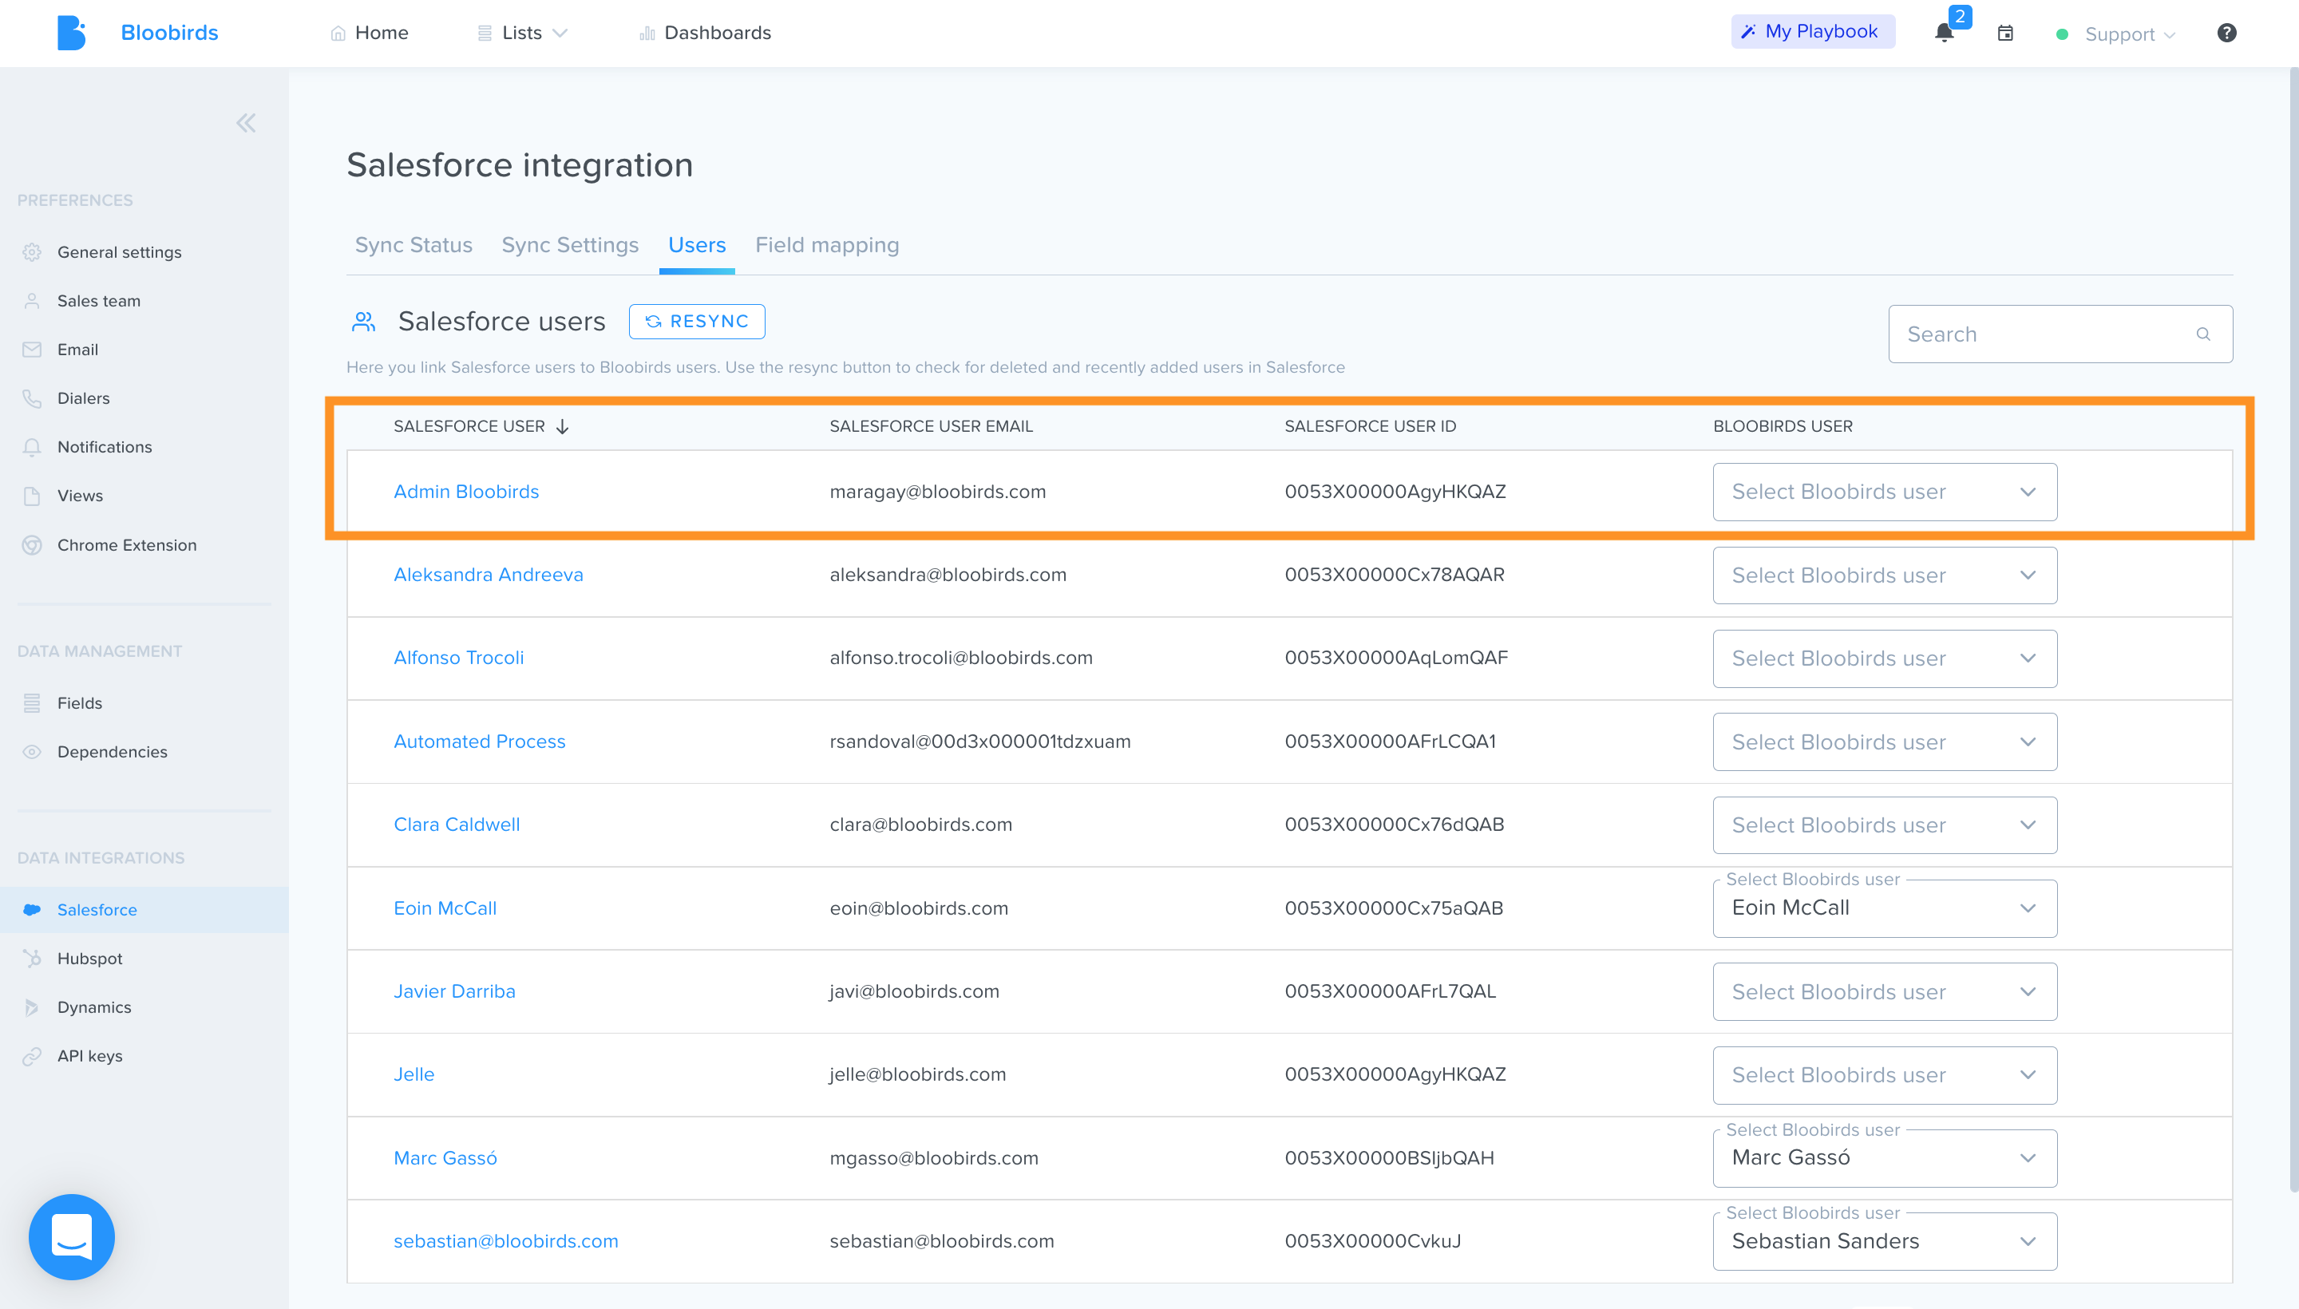Open Bloobirds user dropdown for Jelle
Screen dimensions: 2299x1309
1885,1075
